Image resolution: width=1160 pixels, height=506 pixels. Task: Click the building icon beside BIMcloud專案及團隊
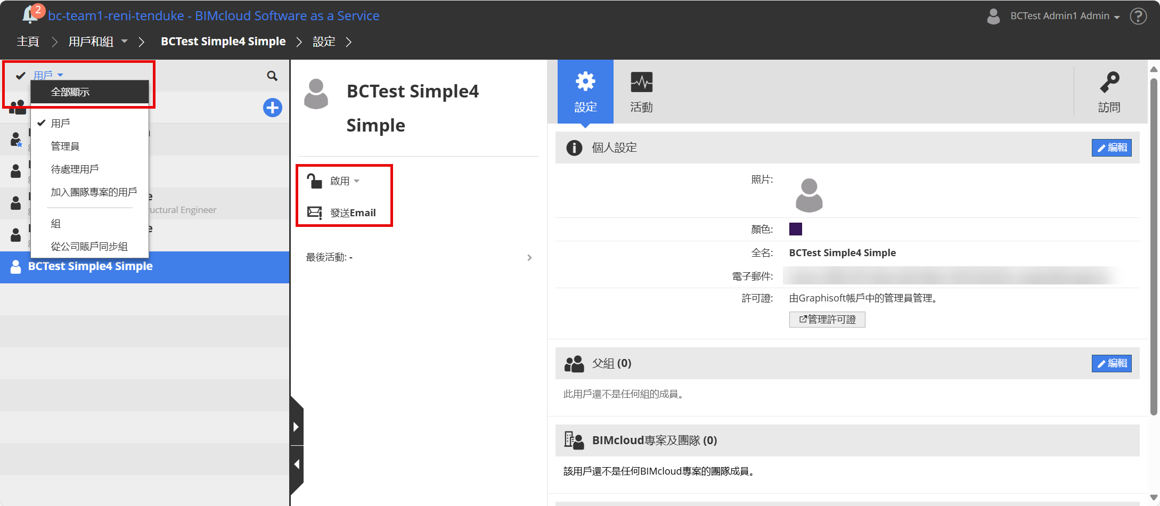[574, 440]
